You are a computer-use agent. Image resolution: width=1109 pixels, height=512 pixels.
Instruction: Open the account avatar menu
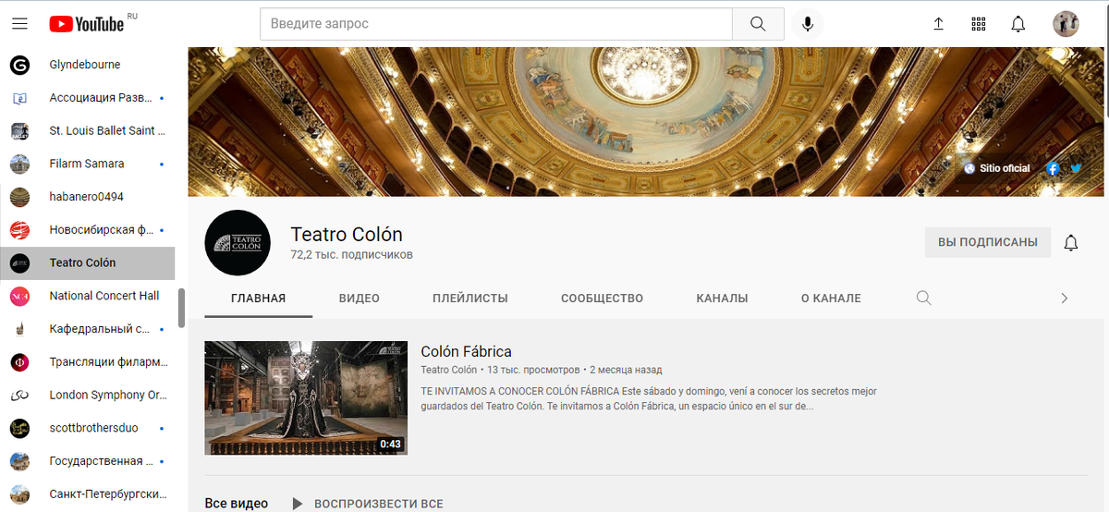click(x=1066, y=24)
